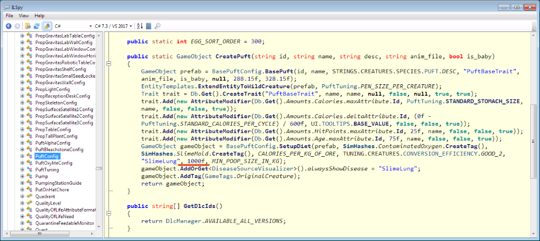This screenshot has height=241, width=540.
Task: Select PropGravitasSmallSeedLocker tree row
Action: [65, 76]
